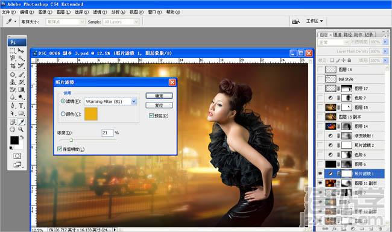
Task: Select the Brush tool
Action: coord(21,74)
